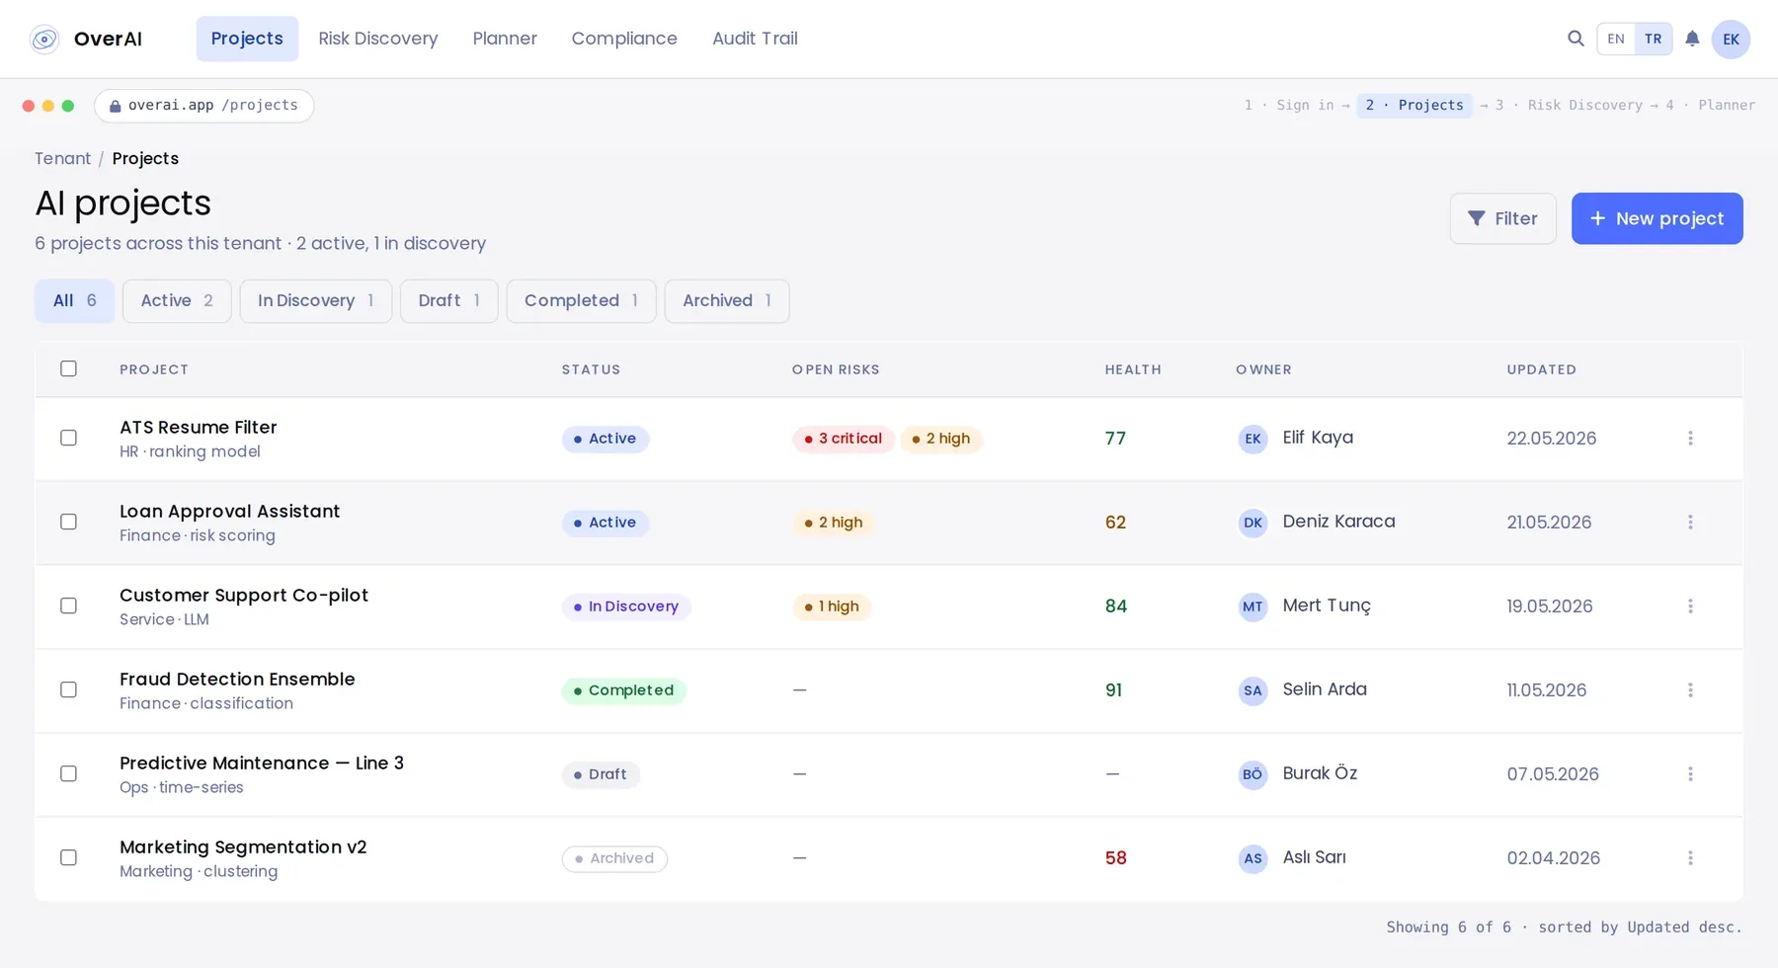Check the Fraud Detection Ensemble row
The height and width of the screenshot is (968, 1778).
pyautogui.click(x=68, y=689)
